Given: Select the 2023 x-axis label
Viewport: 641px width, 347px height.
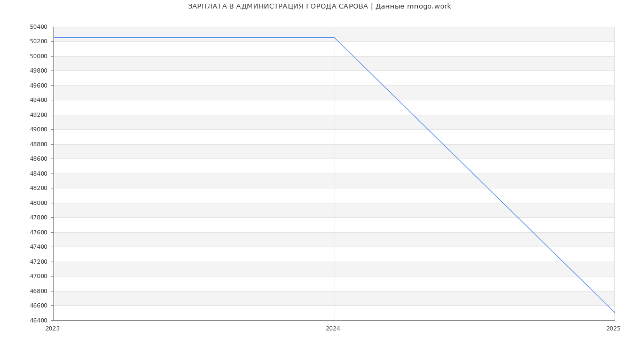Looking at the screenshot, I should pos(53,329).
